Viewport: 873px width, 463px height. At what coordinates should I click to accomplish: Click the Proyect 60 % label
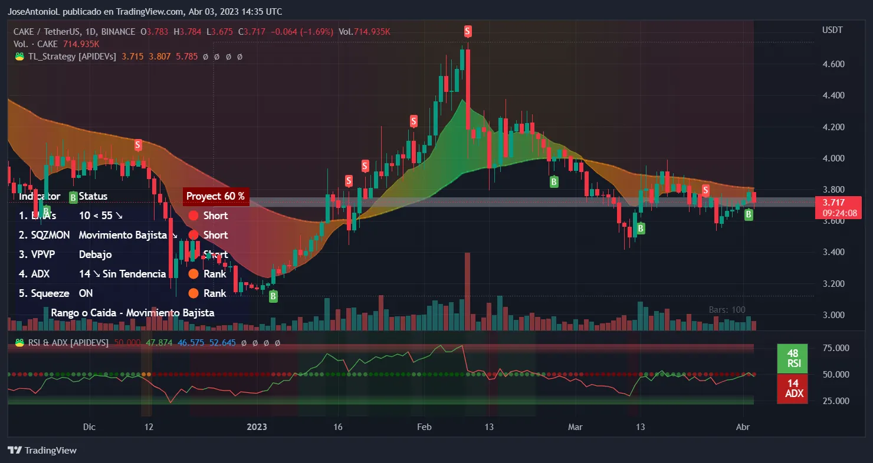(x=216, y=196)
